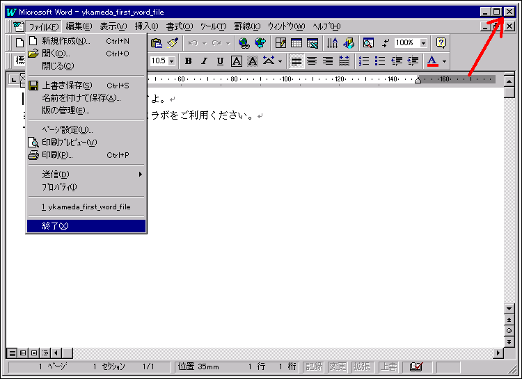Image resolution: width=522 pixels, height=379 pixels.
Task: Open the character scaling dropdown arrow
Action: click(x=280, y=61)
